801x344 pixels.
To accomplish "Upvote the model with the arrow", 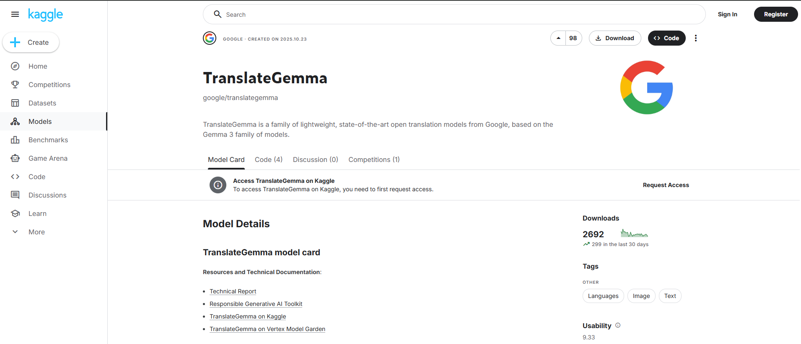I will coord(558,38).
